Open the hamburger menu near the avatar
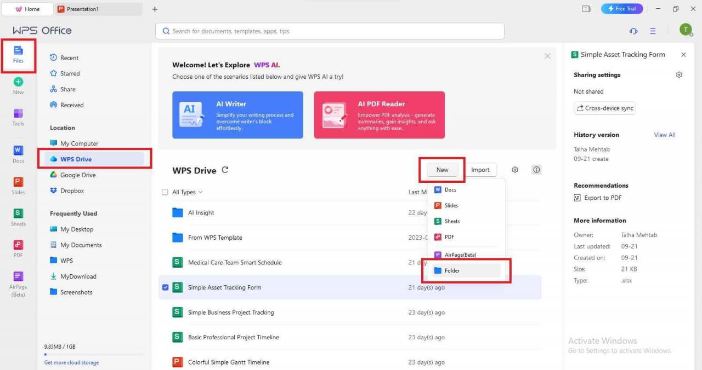This screenshot has width=702, height=370. tap(653, 31)
